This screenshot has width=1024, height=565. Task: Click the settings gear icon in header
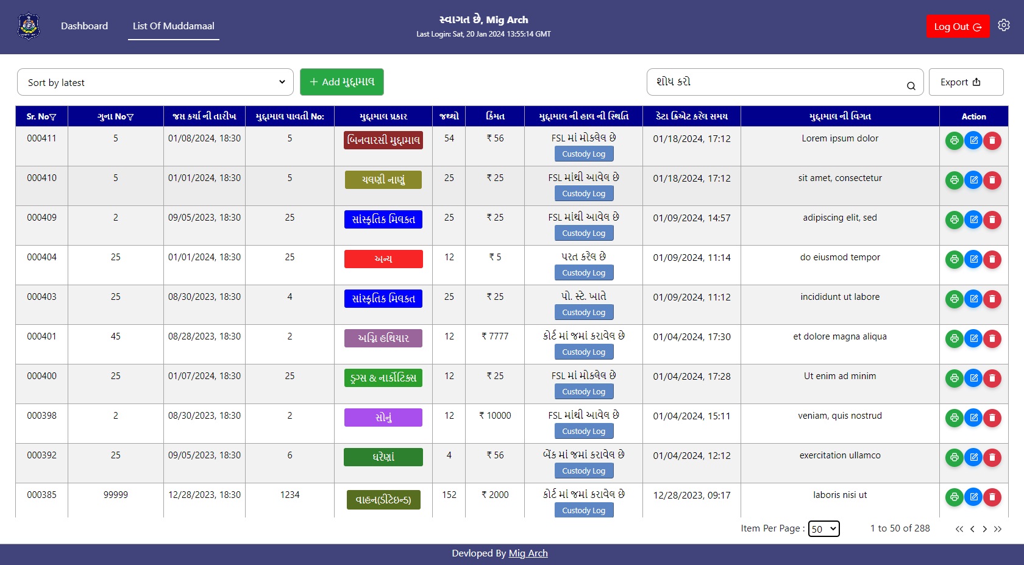coord(1003,26)
